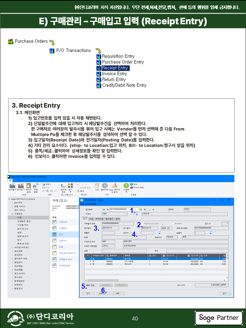The height and width of the screenshot is (328, 246).
Task: Click the 옵션 macro option icon
Action: (x=78, y=191)
